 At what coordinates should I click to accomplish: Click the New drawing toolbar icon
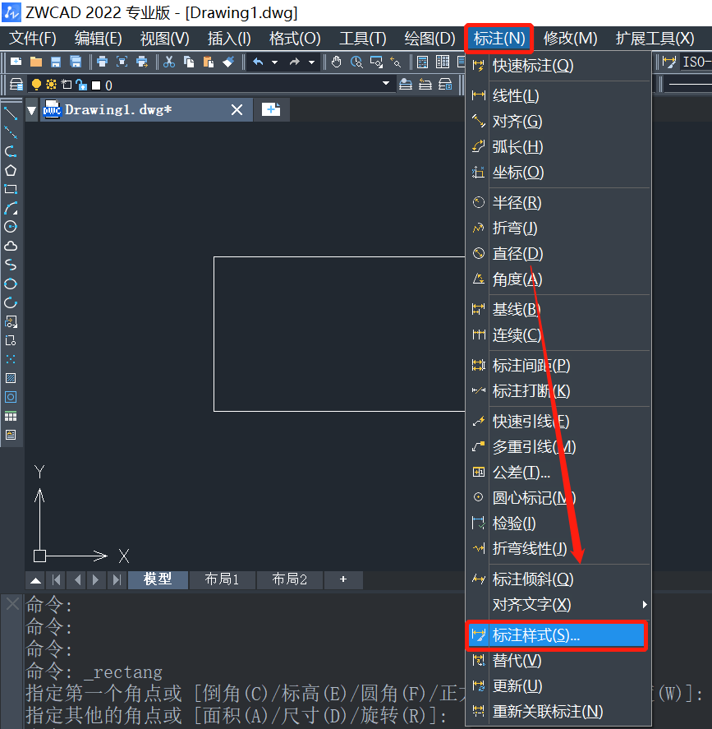click(x=16, y=62)
